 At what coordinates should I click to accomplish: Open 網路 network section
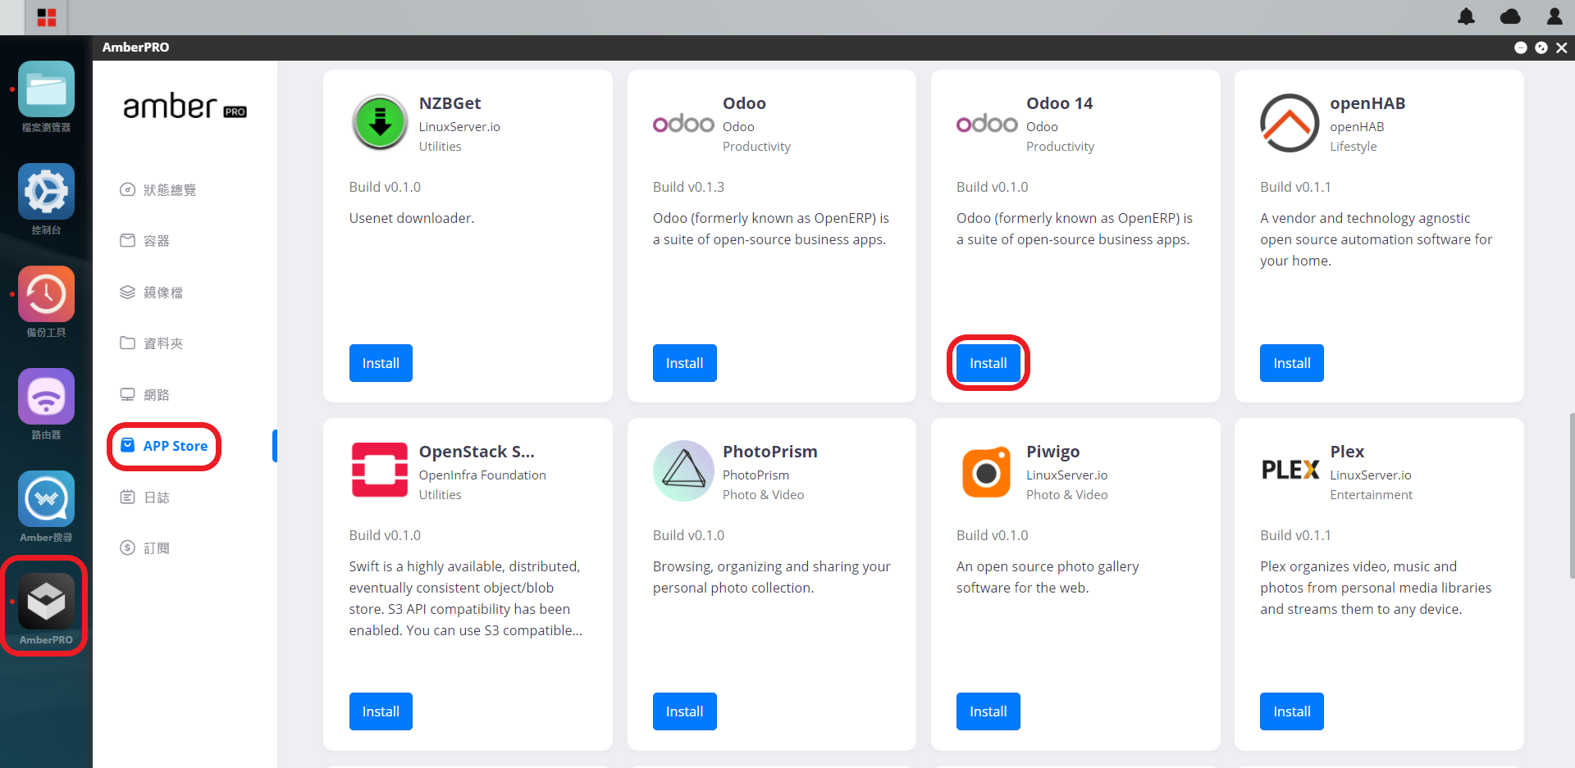click(145, 394)
